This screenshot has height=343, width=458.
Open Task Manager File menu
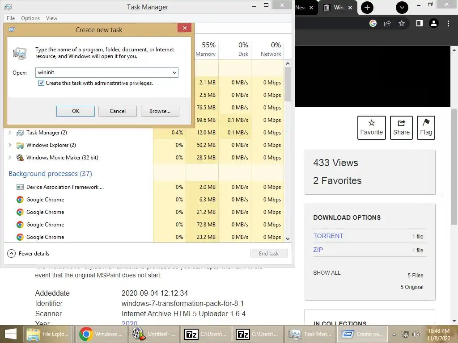(x=11, y=18)
